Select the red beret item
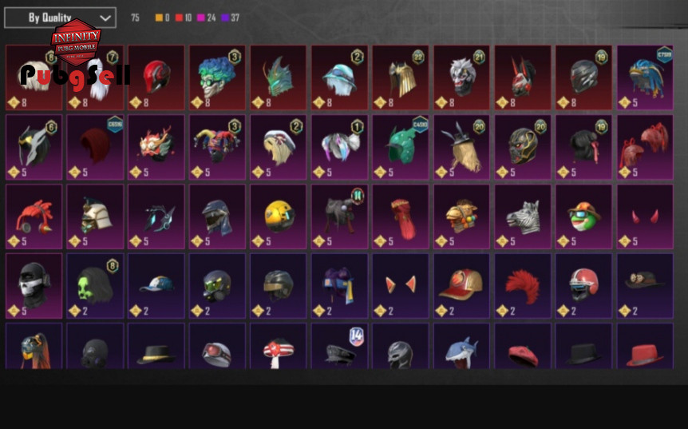 coord(523,346)
